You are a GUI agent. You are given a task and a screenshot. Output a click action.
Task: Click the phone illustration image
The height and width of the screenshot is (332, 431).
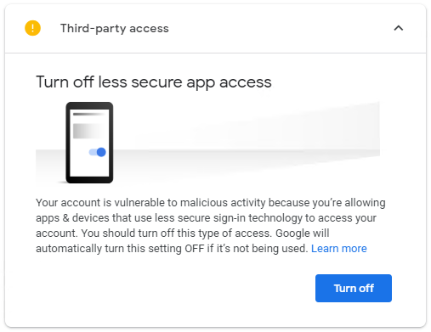pyautogui.click(x=89, y=143)
